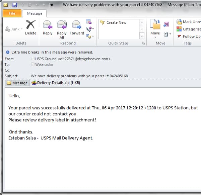Click the presence box beside Webmaster
Viewport: 201px width, 195px height.
pos(33,64)
